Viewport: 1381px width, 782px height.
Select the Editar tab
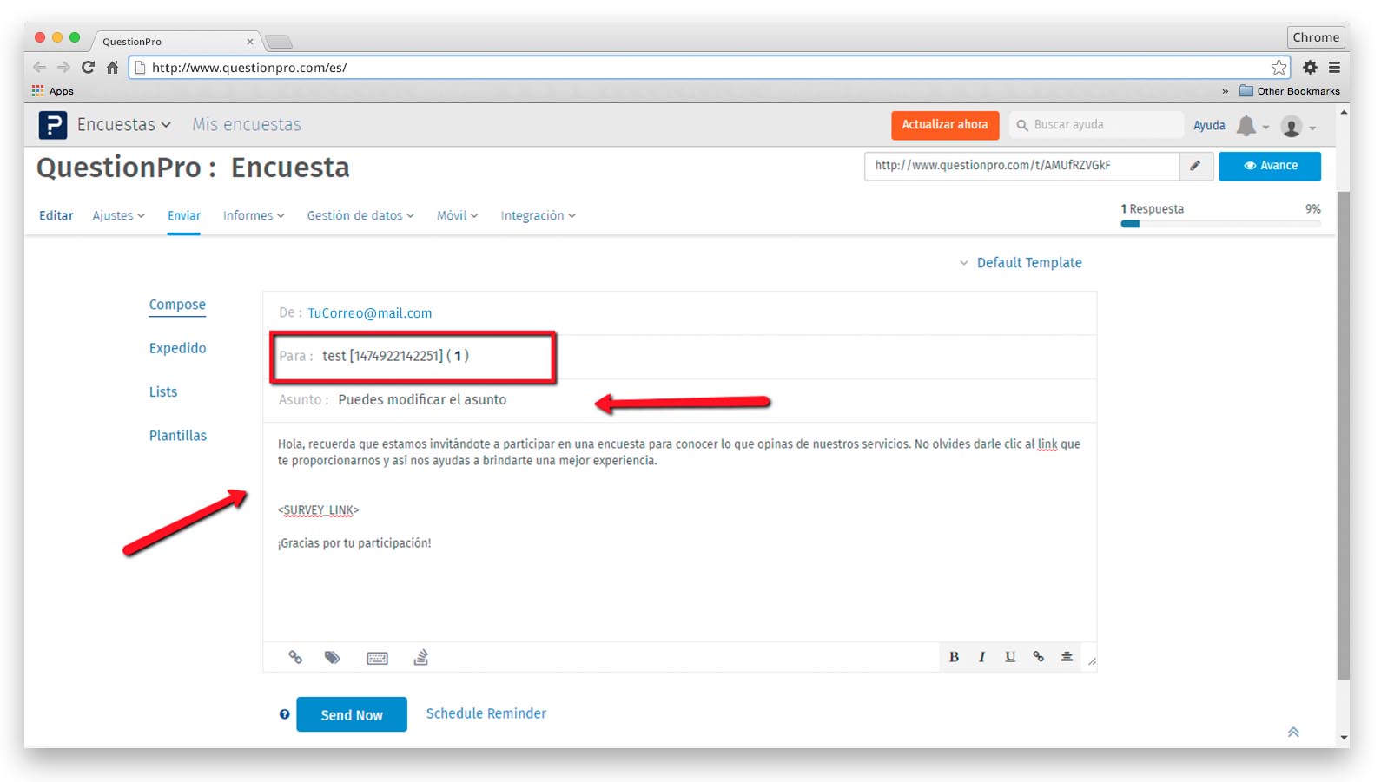click(56, 215)
